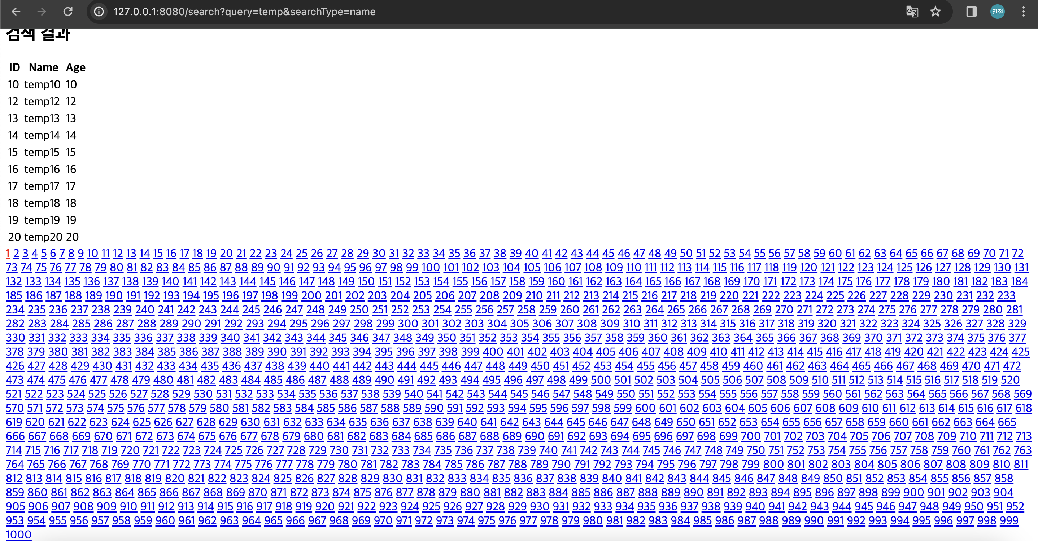The image size is (1038, 541).
Task: Jump to page 72
Action: [x=1017, y=254]
